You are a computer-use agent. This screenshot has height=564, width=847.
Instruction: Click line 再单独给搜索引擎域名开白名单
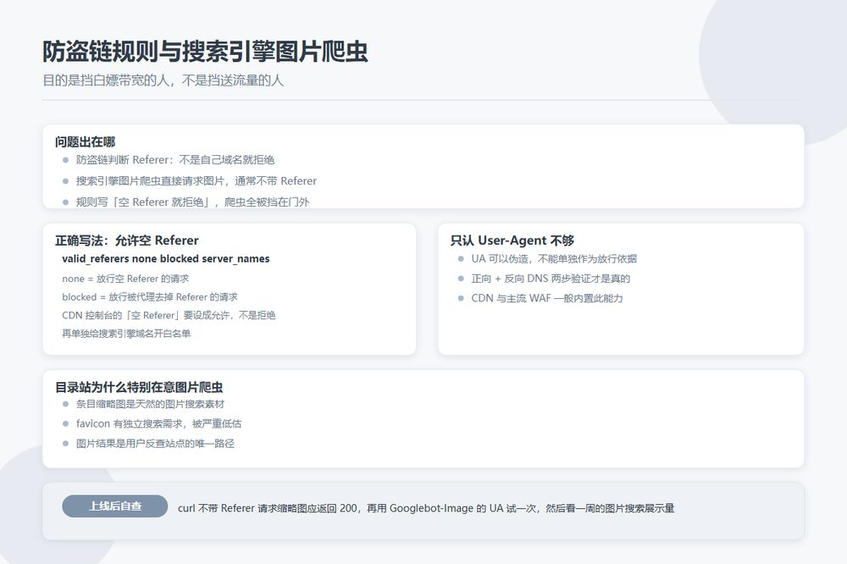click(x=126, y=334)
